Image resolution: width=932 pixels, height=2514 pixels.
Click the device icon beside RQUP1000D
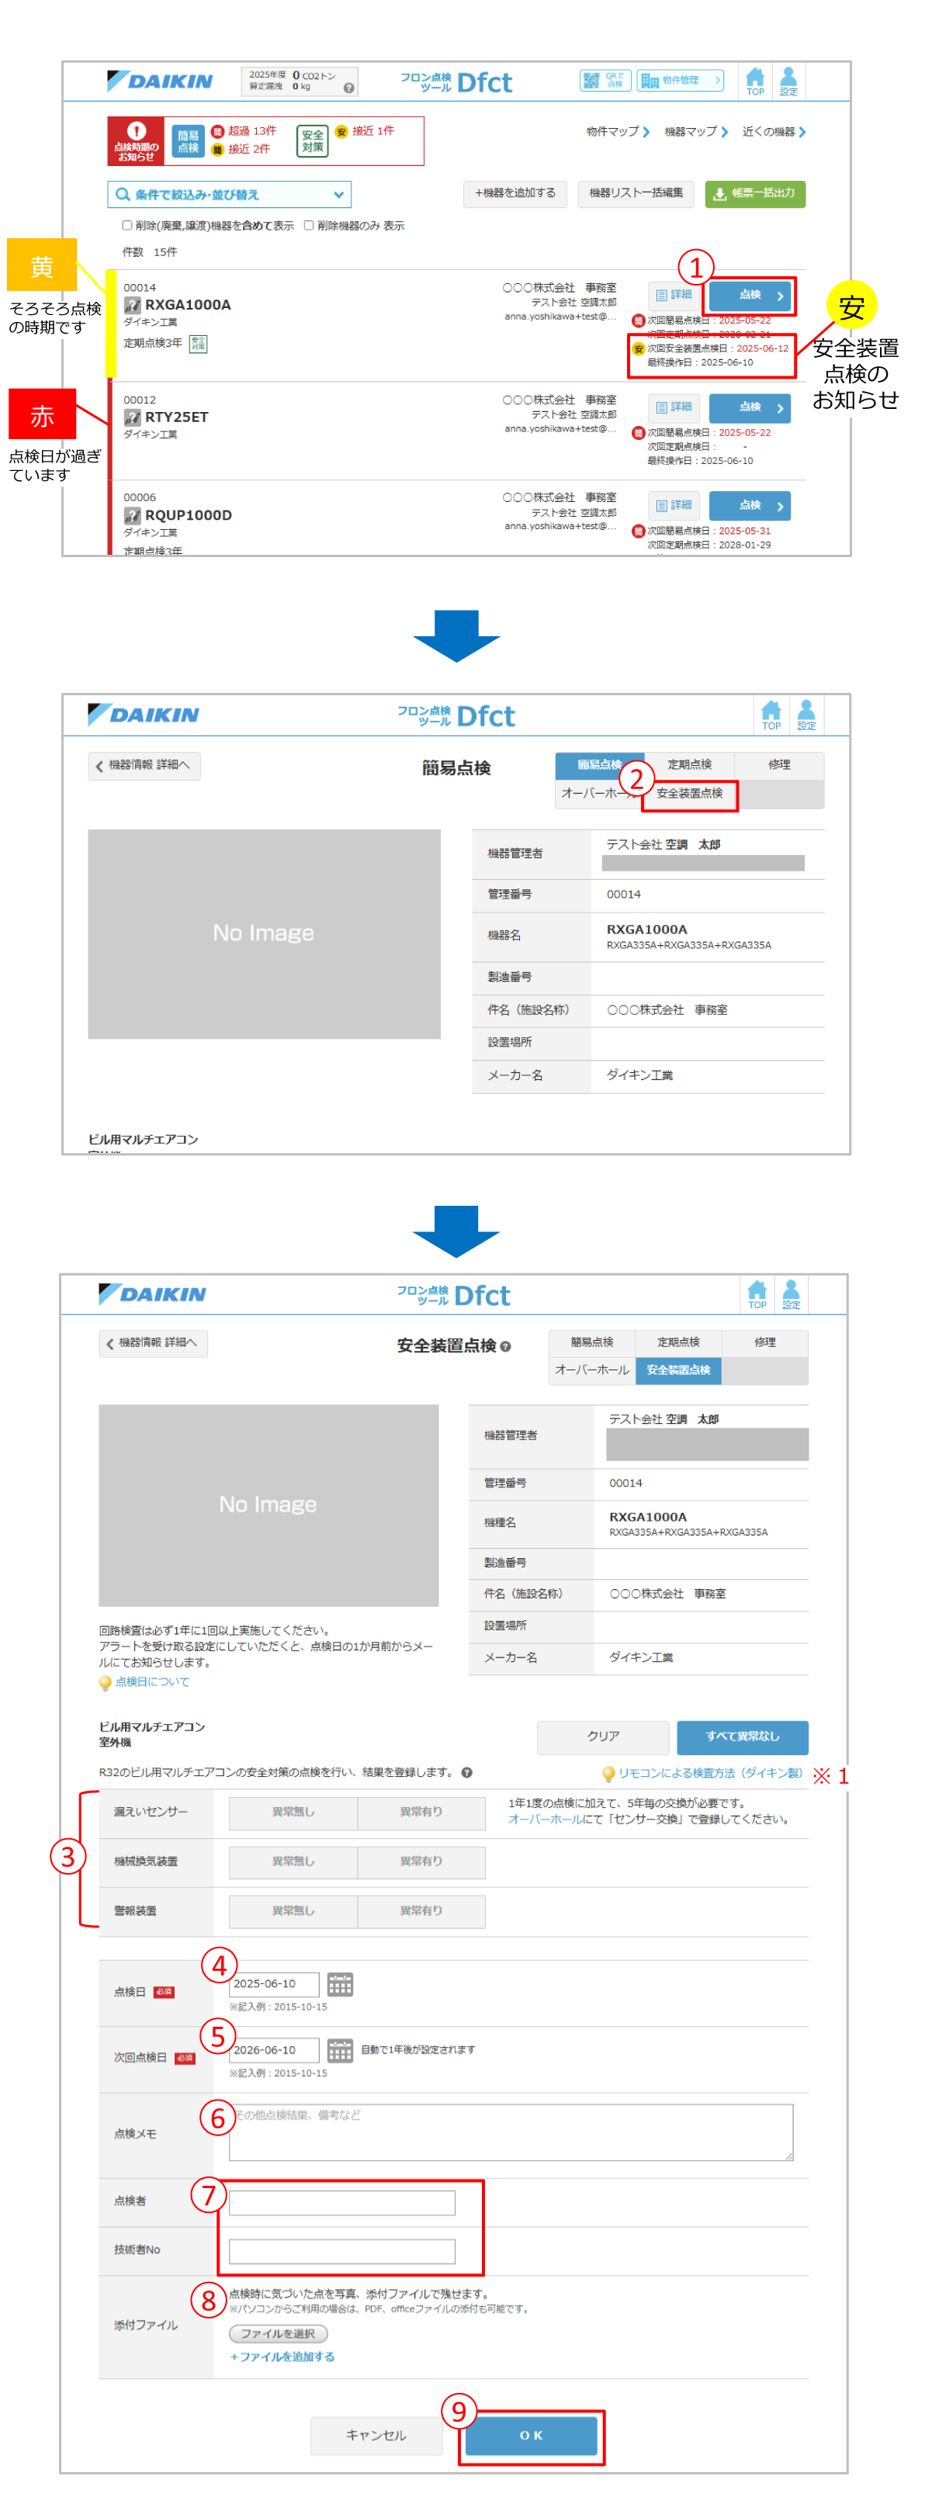[x=133, y=515]
